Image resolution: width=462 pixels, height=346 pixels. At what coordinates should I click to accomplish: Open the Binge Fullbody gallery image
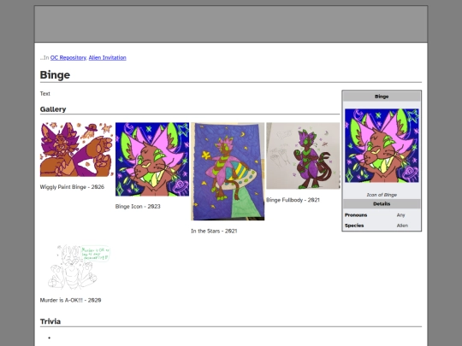click(x=303, y=155)
